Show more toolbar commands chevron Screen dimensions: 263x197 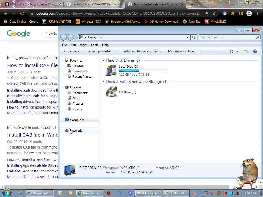pyautogui.click(x=200, y=51)
